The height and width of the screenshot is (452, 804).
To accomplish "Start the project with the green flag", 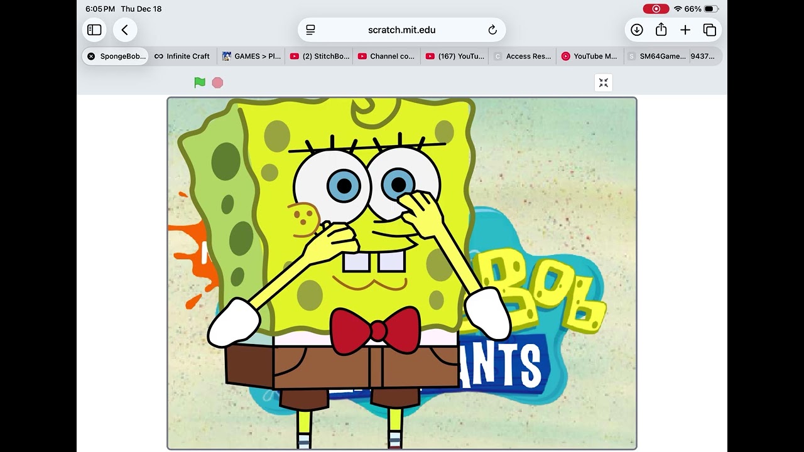I will point(200,82).
